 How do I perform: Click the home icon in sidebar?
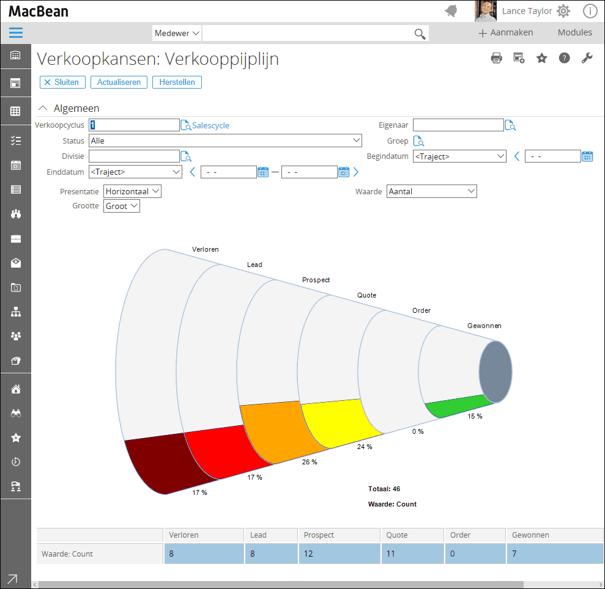point(16,389)
